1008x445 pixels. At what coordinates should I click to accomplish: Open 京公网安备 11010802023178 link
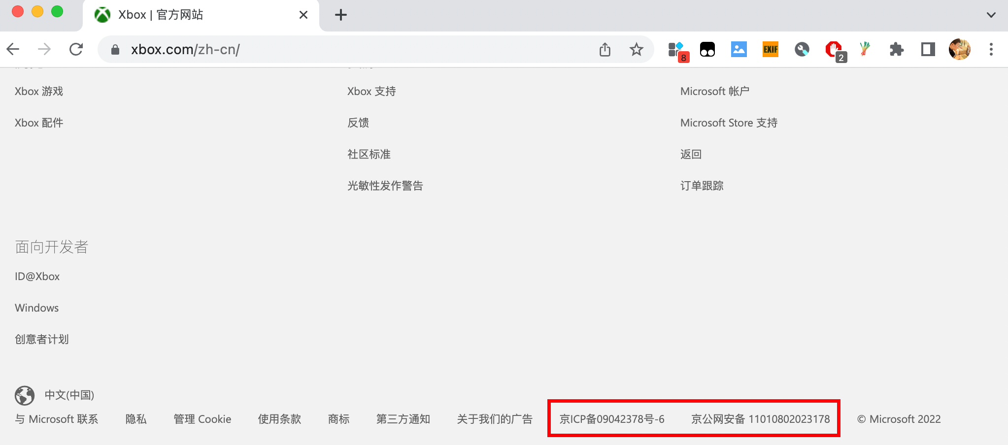(761, 419)
